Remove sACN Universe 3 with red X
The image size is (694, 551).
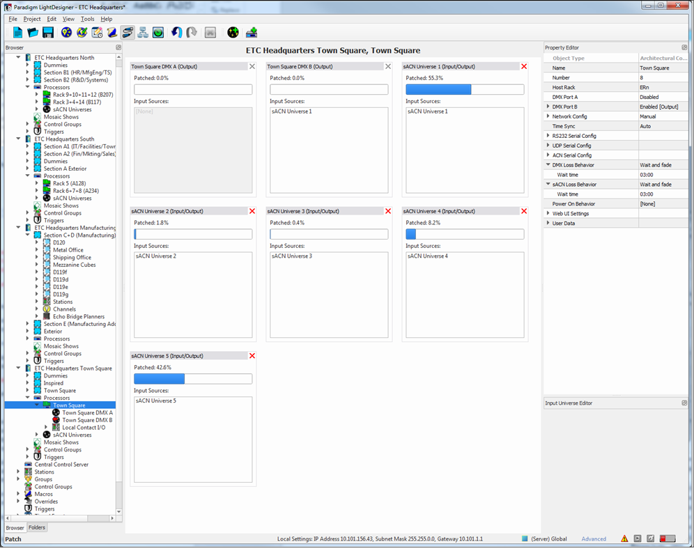point(388,211)
